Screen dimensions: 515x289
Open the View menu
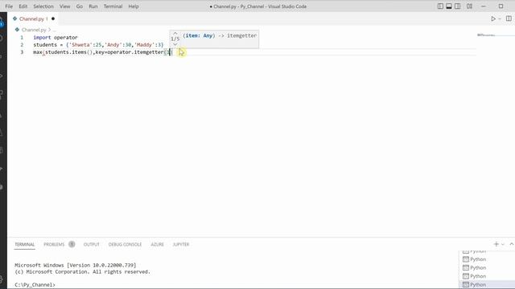[x=64, y=6]
